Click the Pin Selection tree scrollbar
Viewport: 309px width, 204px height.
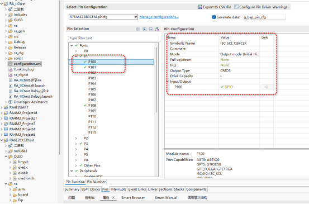156,80
